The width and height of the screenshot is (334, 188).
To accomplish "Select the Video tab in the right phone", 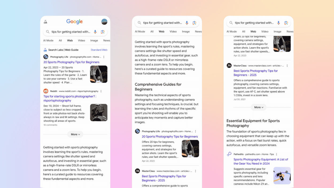I will (x=265, y=32).
